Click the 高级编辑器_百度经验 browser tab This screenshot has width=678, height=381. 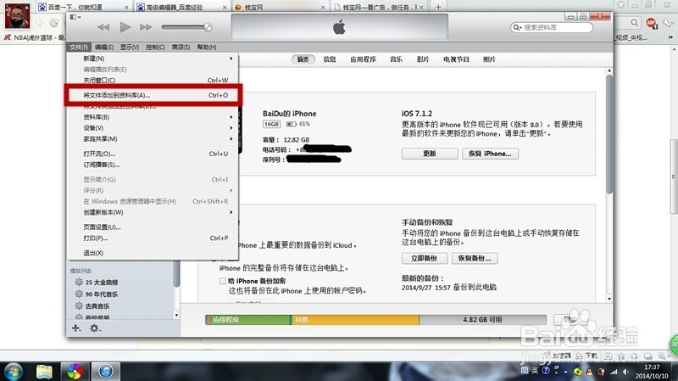[181, 7]
